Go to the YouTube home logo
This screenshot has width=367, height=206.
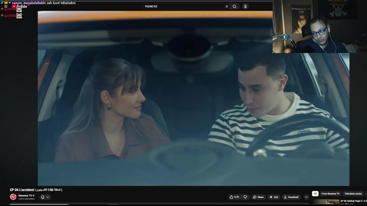click(19, 6)
